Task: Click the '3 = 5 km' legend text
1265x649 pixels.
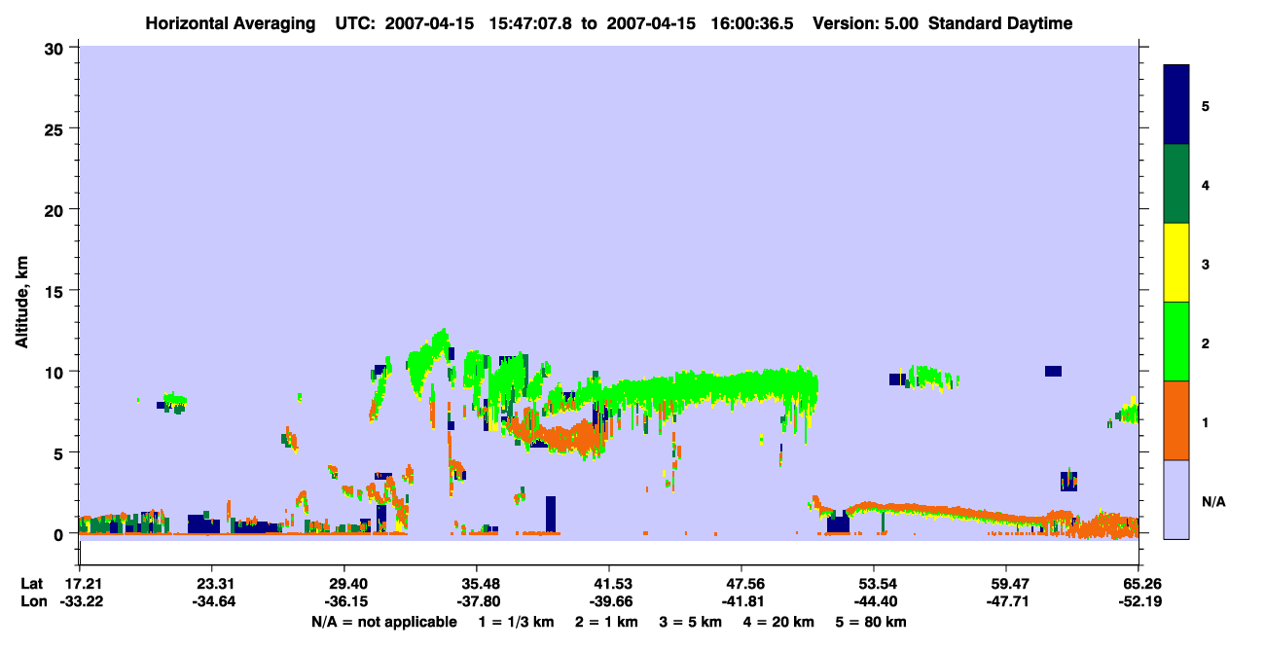Action: [x=693, y=622]
